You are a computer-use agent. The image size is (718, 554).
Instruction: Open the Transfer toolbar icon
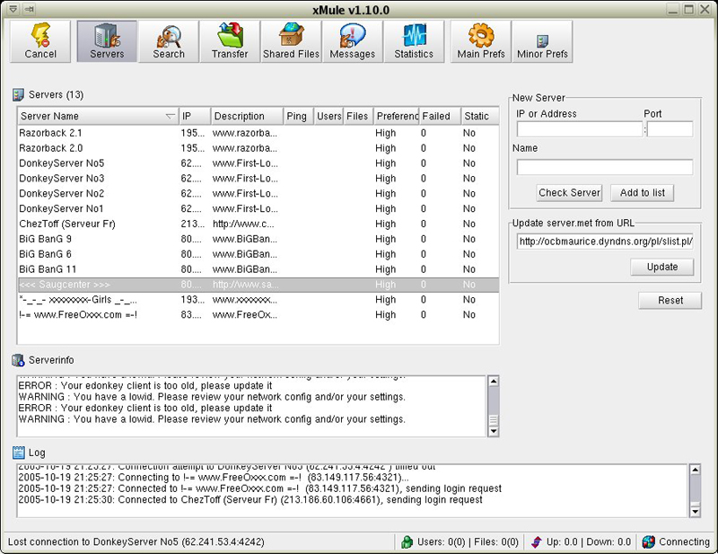[230, 41]
